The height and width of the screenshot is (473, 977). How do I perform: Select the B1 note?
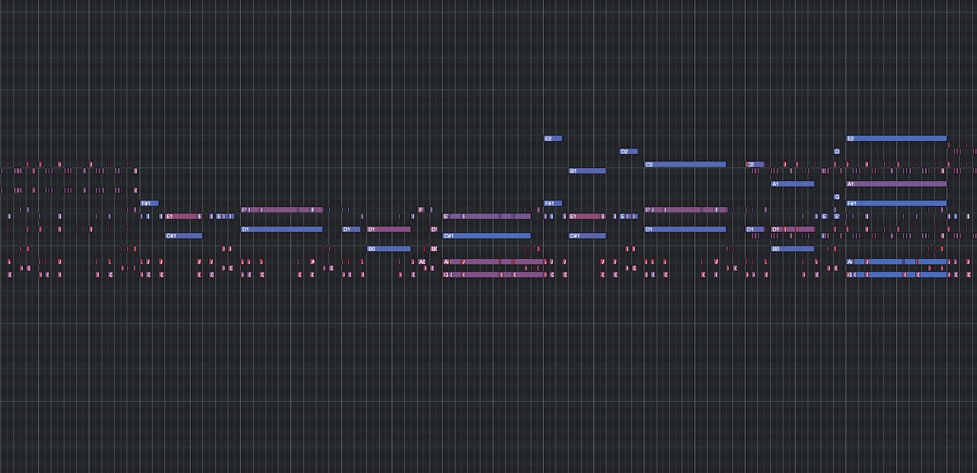588,171
